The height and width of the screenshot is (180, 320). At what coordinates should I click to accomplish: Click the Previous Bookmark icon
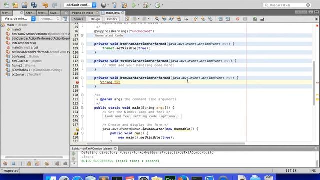pos(196,19)
